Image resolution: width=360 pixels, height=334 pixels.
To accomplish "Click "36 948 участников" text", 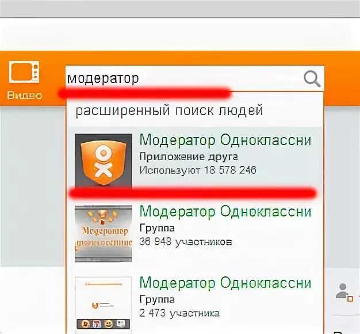I will pyautogui.click(x=186, y=242).
